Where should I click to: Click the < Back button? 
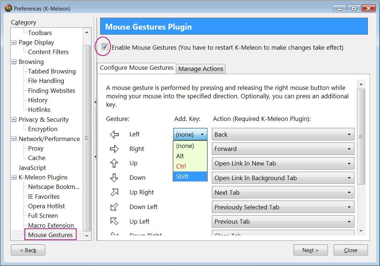(x=28, y=250)
